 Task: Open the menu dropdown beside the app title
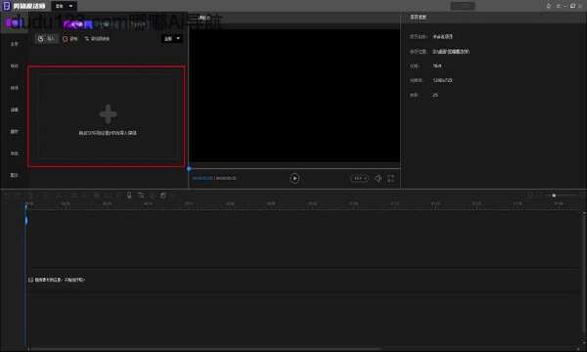coord(64,6)
